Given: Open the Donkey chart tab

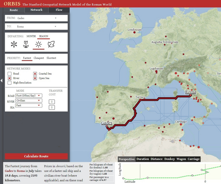Looking at the screenshot, I should point(170,159).
